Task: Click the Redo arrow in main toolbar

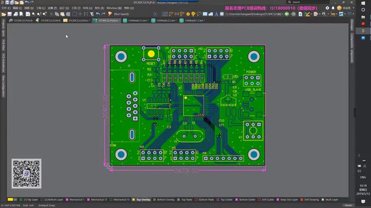Action: point(103,14)
